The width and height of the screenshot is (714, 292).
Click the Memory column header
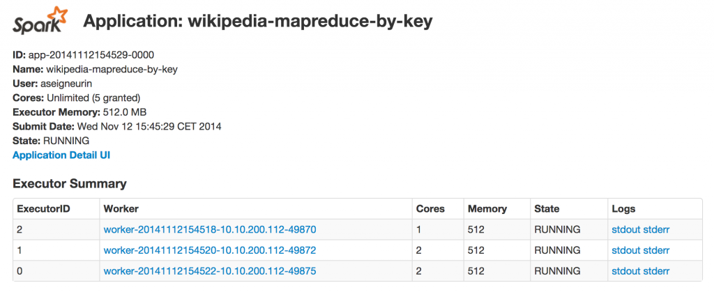(x=487, y=208)
